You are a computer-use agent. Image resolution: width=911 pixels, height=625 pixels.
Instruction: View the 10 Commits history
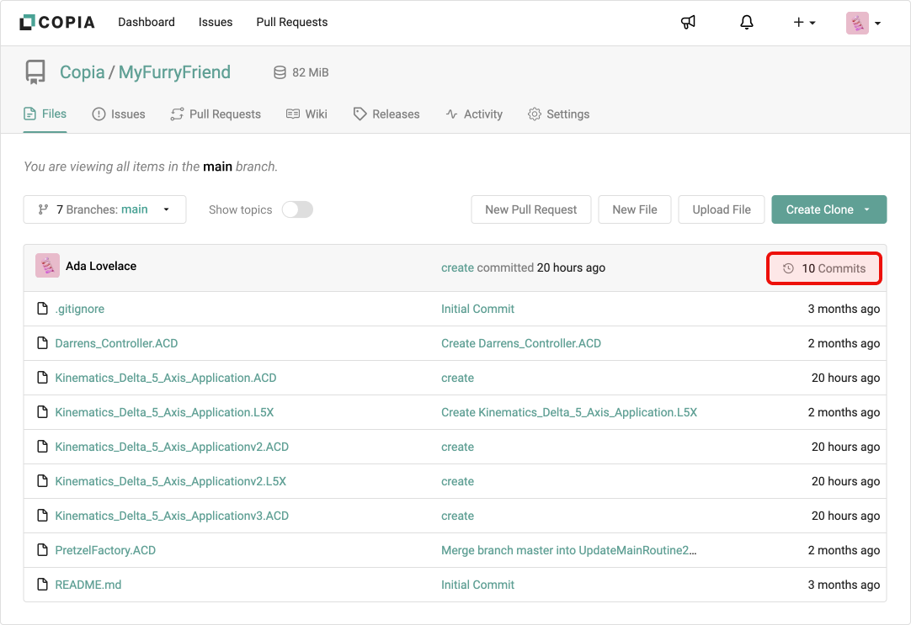pos(824,268)
